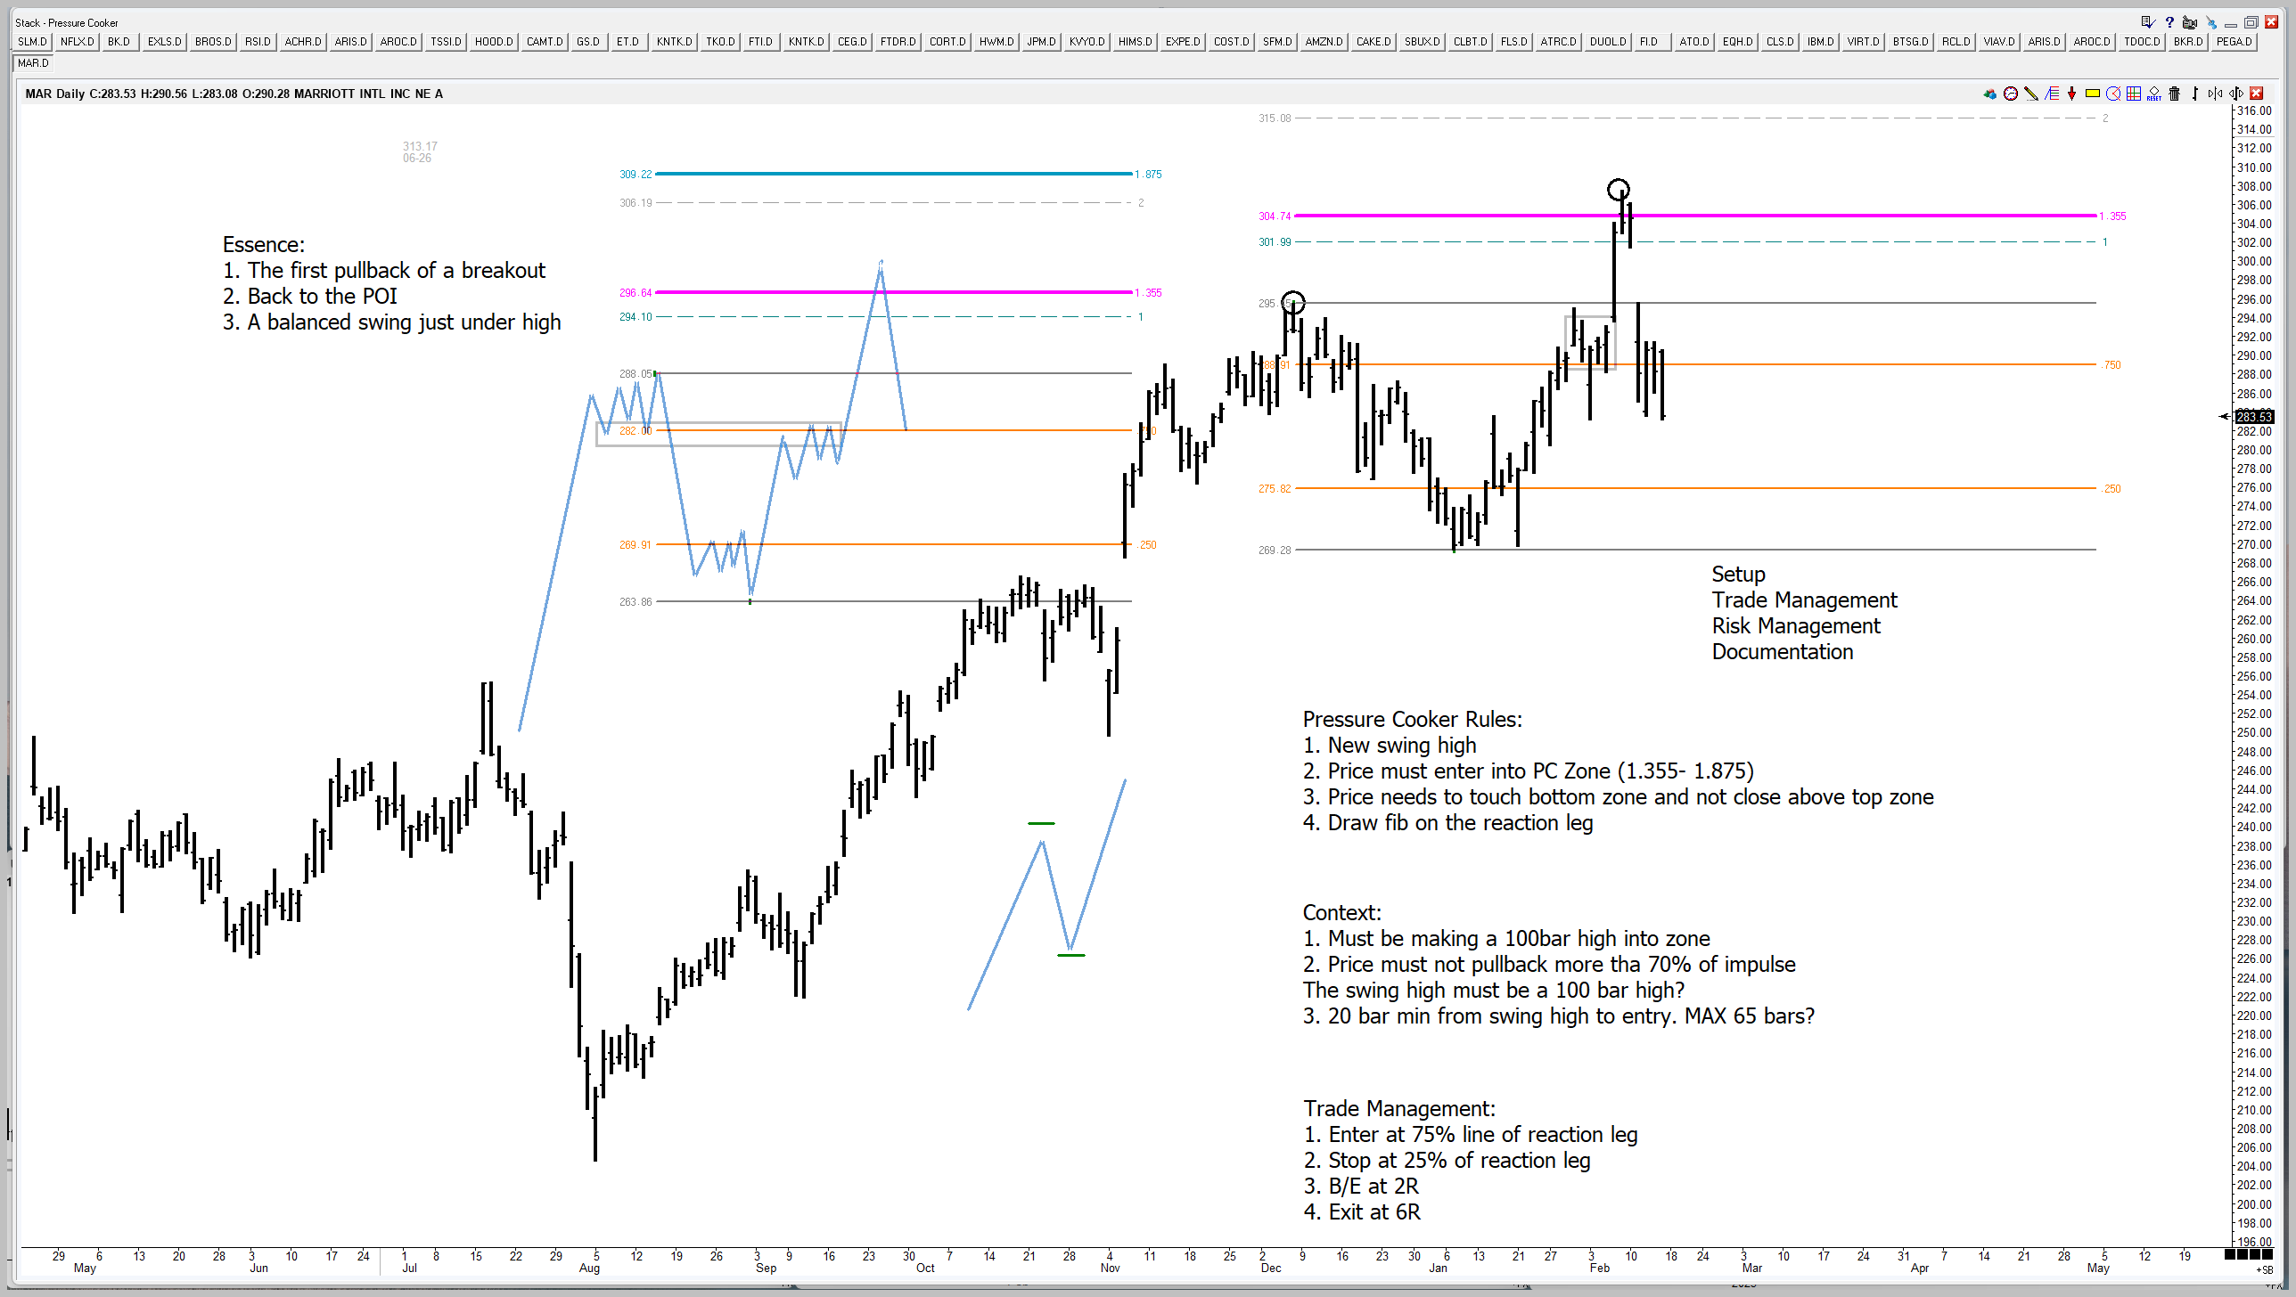Click the +SB scrollbar expander

(x=2265, y=1269)
